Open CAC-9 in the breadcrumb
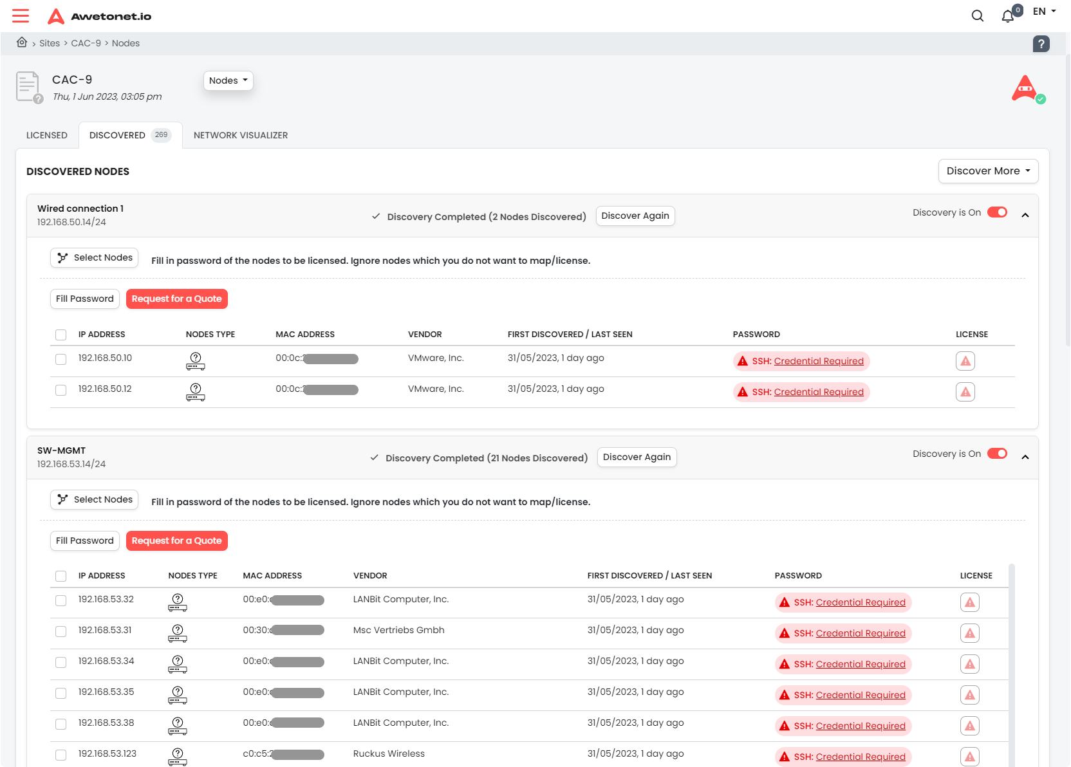Viewport: 1071px width, 767px height. coord(86,43)
